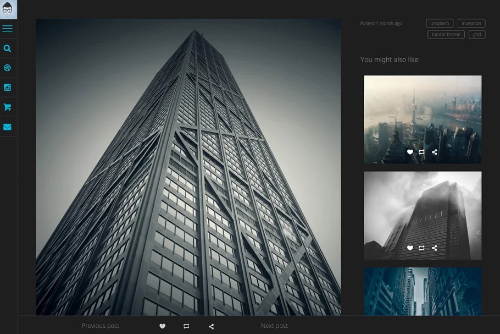
Task: Share the grayscale skyscraper post
Action: tap(434, 248)
